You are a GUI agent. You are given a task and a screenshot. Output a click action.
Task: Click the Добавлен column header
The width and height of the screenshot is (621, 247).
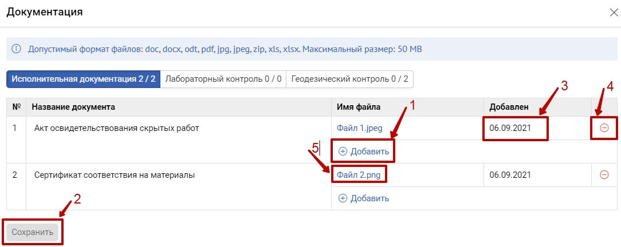tap(509, 107)
